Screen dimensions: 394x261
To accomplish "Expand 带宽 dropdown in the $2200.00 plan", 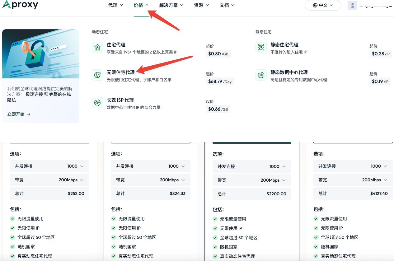I will click(x=252, y=180).
